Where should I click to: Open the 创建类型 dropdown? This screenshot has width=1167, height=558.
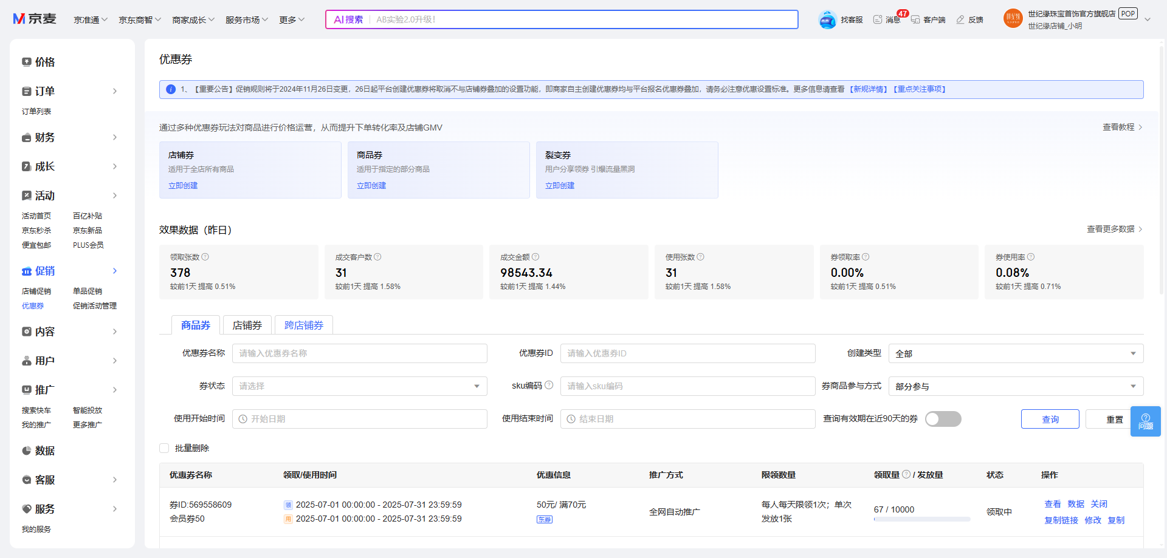[x=1015, y=353]
